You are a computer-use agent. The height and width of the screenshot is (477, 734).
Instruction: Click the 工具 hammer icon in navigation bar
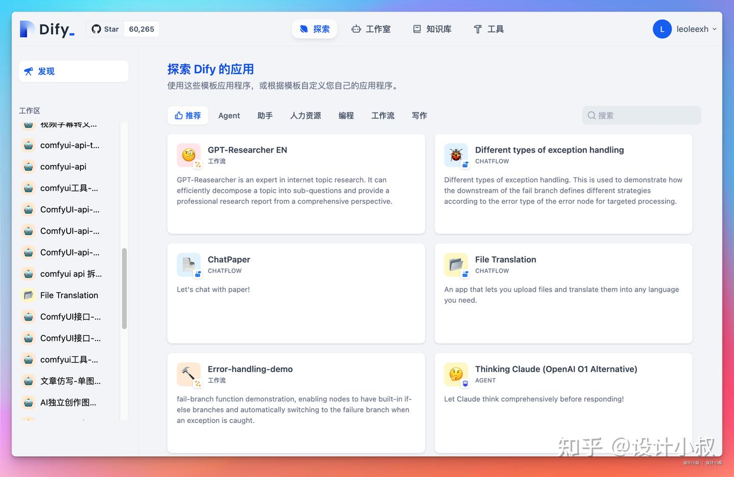click(x=477, y=29)
